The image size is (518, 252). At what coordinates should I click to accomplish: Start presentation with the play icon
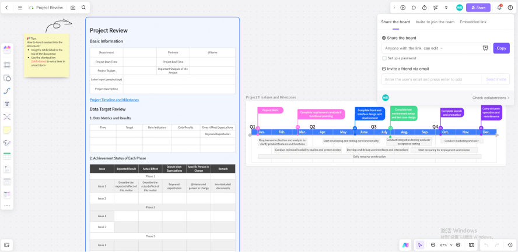[402, 8]
